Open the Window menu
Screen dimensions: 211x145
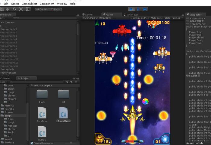[x=62, y=4]
